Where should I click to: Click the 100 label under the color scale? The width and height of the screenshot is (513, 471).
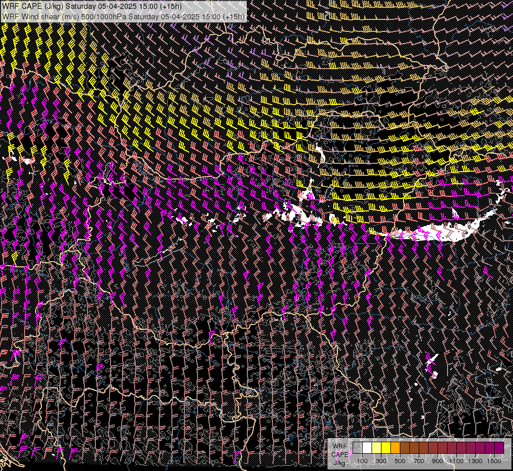coord(362,461)
